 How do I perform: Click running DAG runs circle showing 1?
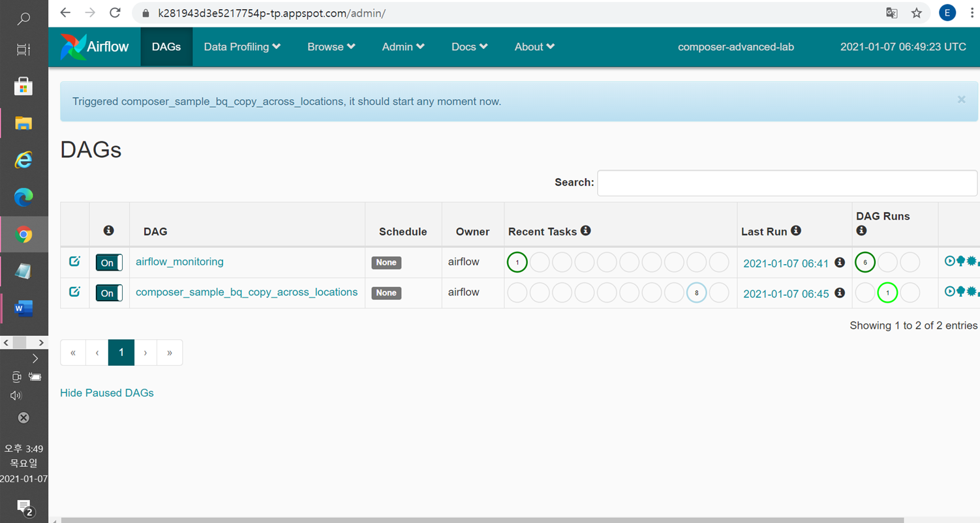point(887,293)
